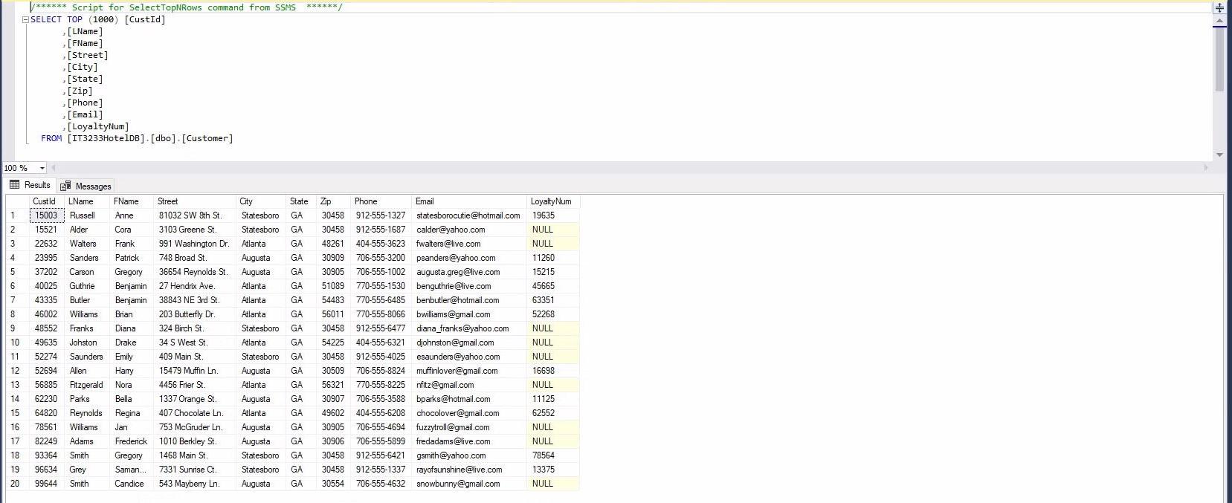Click street 36654 Reynolds St.
Image resolution: width=1232 pixels, height=503 pixels.
point(195,272)
